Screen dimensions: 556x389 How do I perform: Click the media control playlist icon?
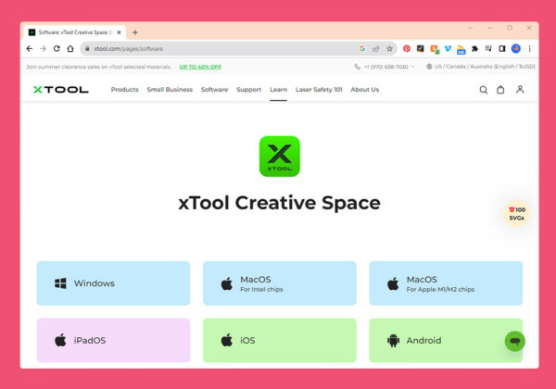pyautogui.click(x=488, y=48)
